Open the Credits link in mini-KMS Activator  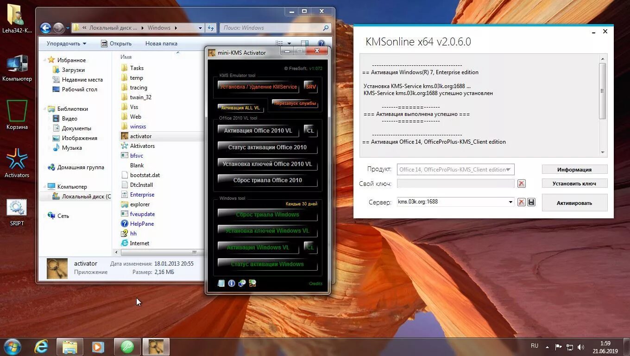[x=315, y=284]
